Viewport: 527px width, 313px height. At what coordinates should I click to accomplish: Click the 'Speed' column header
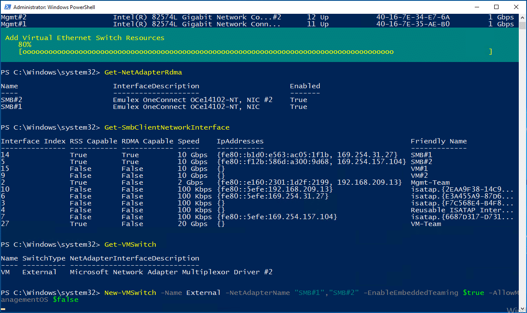coord(189,141)
